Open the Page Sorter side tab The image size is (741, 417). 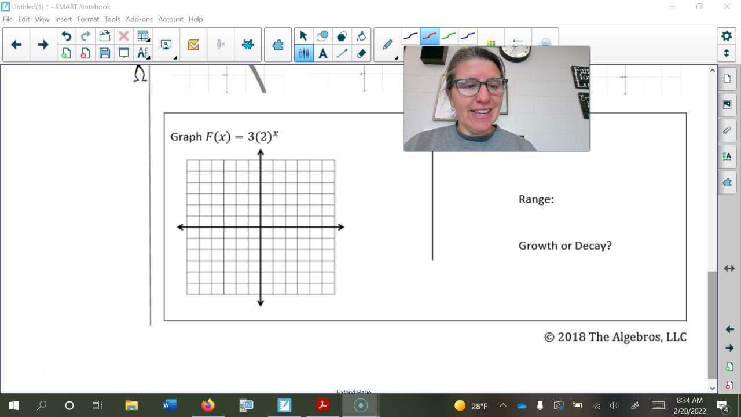click(x=727, y=79)
